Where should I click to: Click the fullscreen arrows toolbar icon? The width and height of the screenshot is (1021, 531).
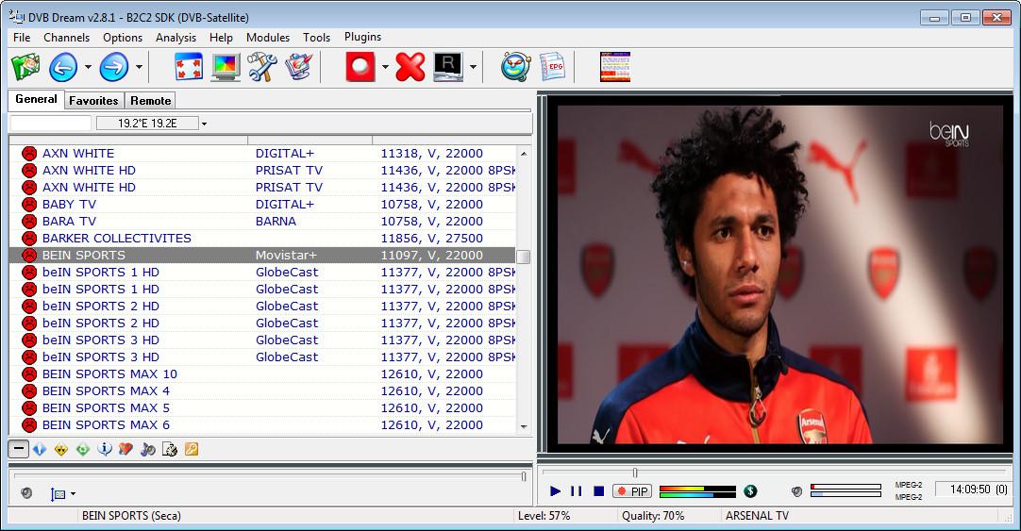pyautogui.click(x=190, y=67)
